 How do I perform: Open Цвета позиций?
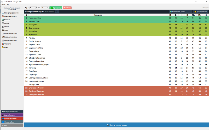[x=200, y=12]
